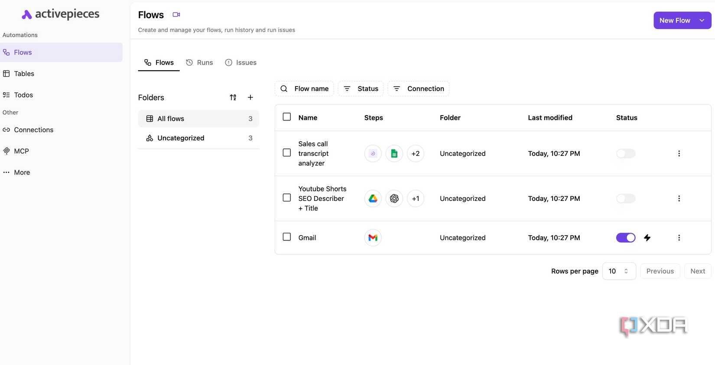The width and height of the screenshot is (715, 365).
Task: Click the OpenAI step icon
Action: pos(394,198)
